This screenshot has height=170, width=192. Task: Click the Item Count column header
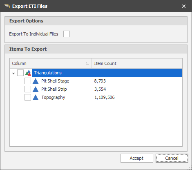(137, 63)
